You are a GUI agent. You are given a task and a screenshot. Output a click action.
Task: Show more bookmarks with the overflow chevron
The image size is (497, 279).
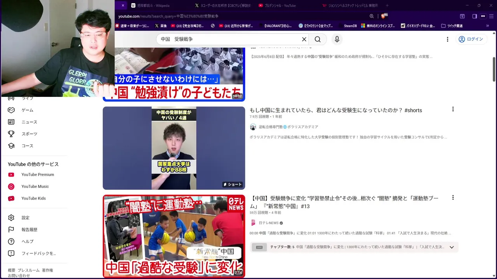[x=488, y=26]
